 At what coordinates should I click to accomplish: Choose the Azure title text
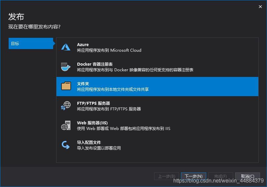[x=83, y=44]
